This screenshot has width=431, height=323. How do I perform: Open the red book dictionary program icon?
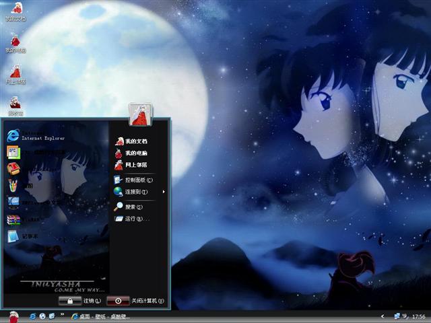point(13,169)
